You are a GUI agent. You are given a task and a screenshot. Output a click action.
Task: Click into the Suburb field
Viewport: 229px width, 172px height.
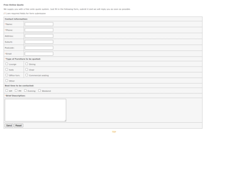tap(39, 42)
